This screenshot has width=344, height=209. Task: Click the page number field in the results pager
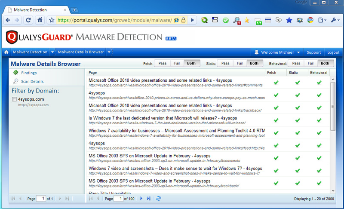[119, 199]
